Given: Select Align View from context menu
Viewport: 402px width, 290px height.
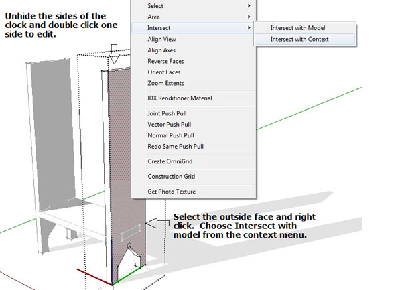Looking at the screenshot, I should (161, 40).
